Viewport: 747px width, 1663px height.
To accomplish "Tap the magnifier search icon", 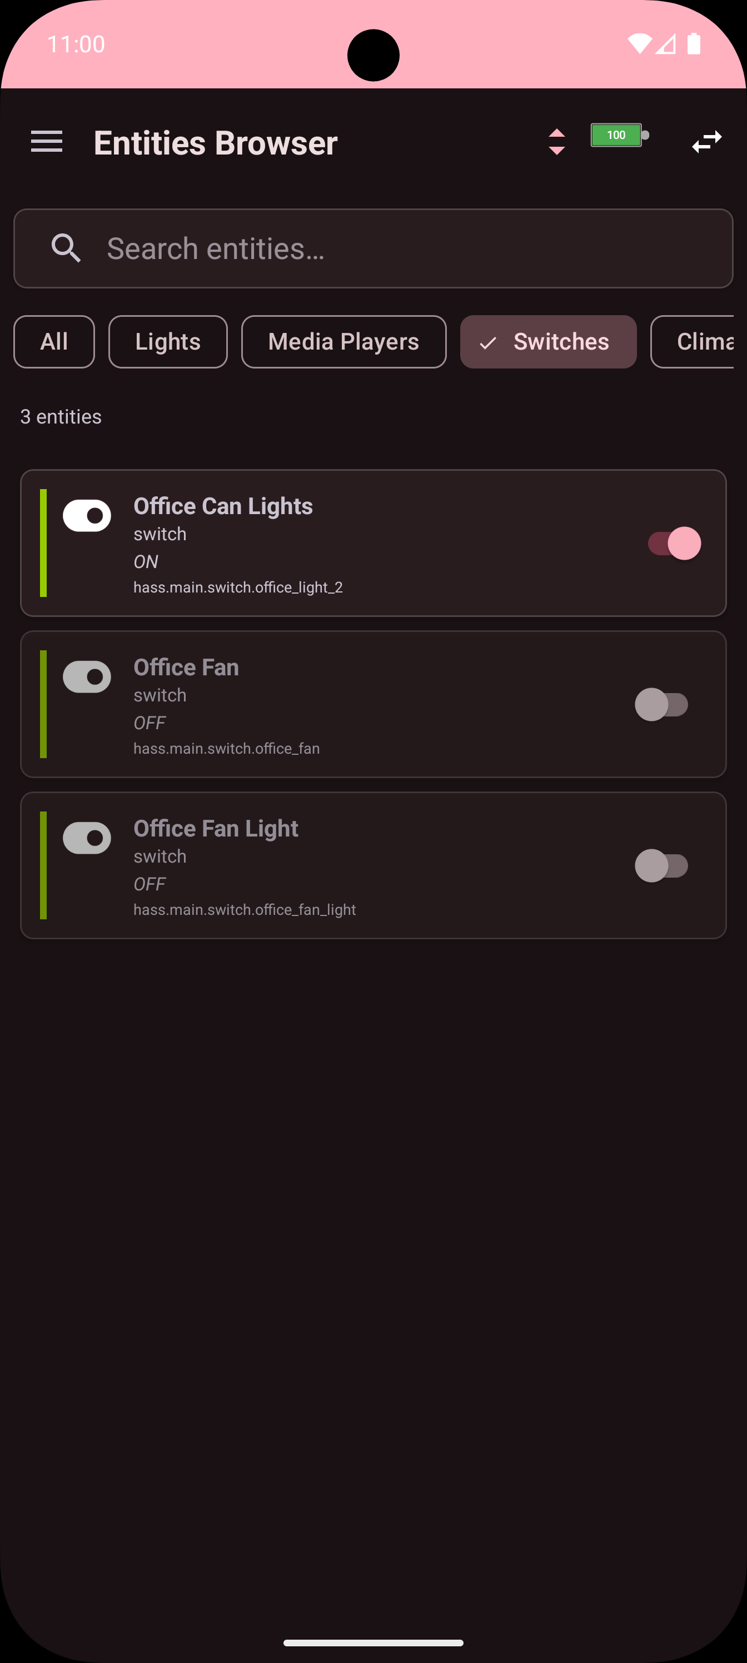I will [66, 248].
